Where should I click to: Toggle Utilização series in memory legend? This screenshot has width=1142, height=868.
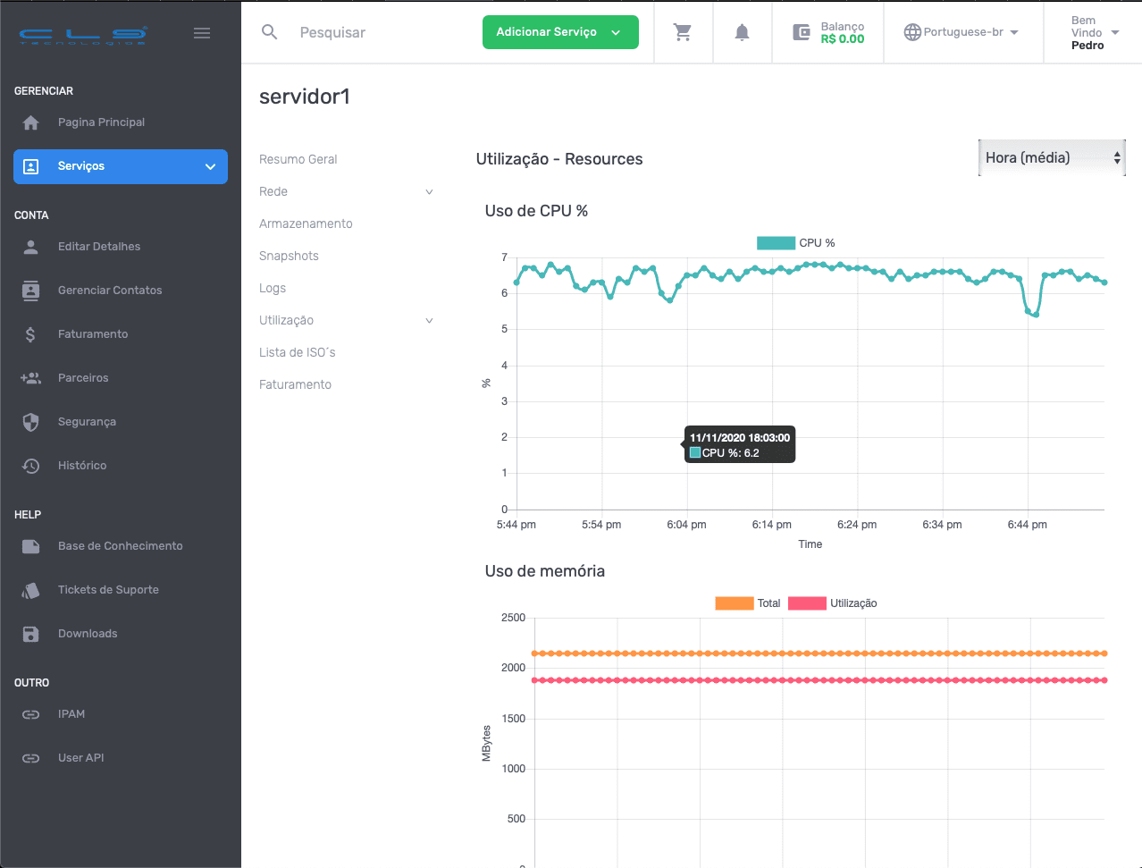(832, 603)
